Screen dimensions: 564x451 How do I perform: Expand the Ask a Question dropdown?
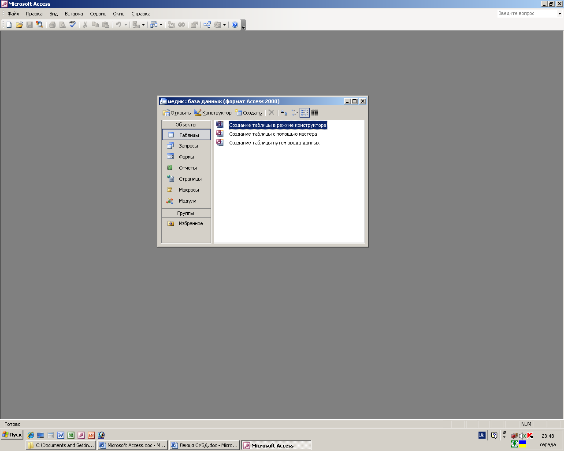[x=560, y=14]
